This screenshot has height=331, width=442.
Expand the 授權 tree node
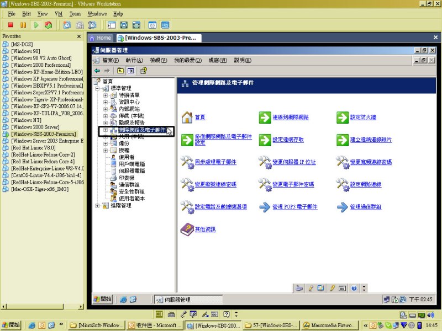106,150
